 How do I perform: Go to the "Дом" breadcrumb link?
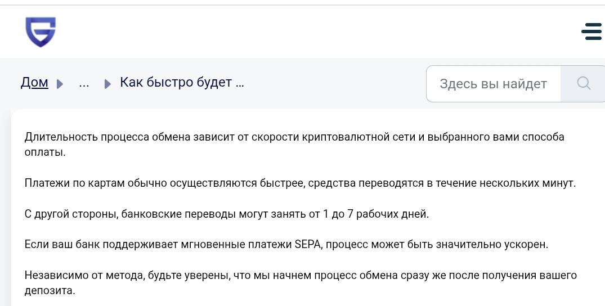[34, 82]
